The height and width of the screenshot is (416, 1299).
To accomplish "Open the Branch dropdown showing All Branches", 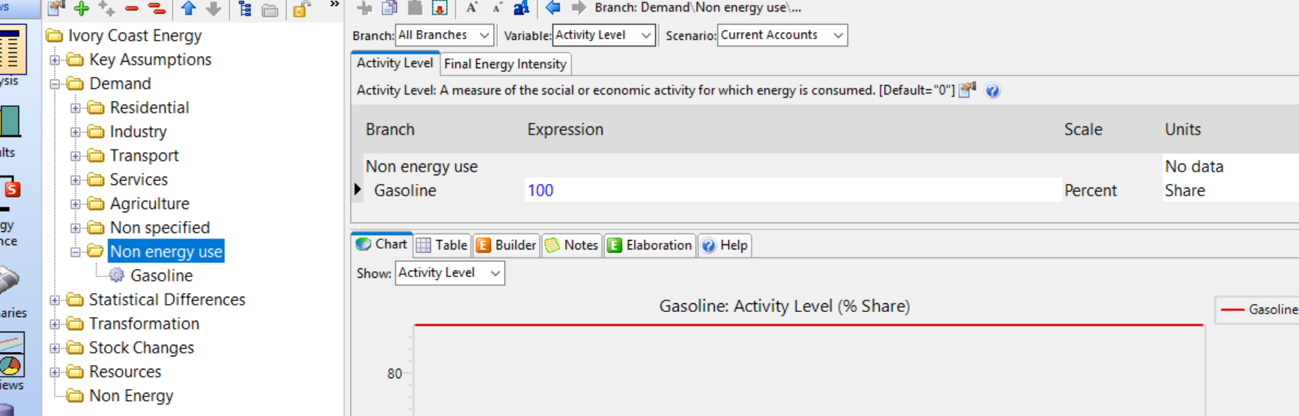I will click(444, 35).
